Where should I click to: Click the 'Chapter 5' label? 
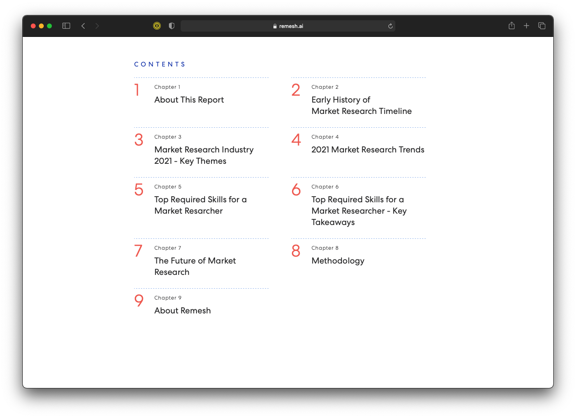[168, 187]
